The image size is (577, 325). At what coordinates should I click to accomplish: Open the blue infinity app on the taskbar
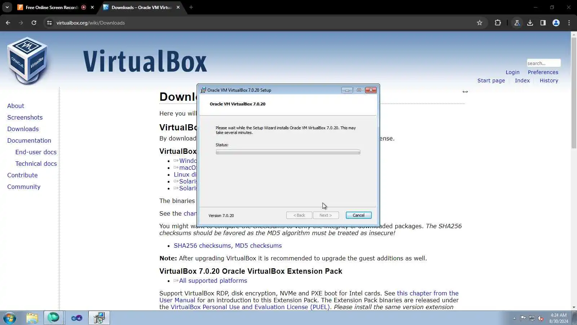tap(76, 318)
